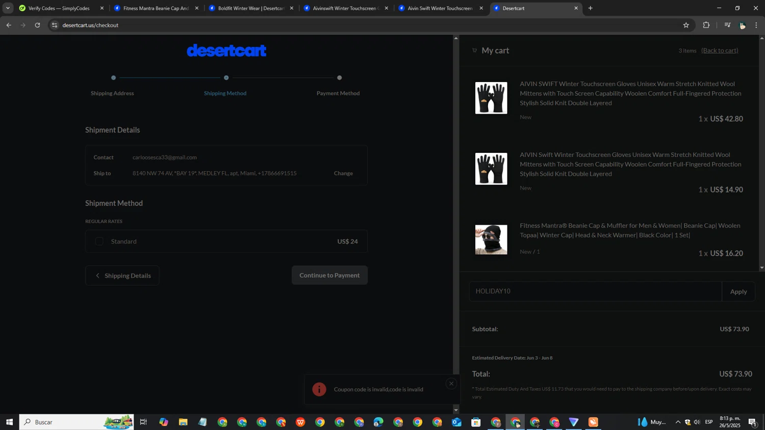This screenshot has width=765, height=430.
Task: Open the clock showing 8:13 p. m.
Action: point(730,422)
